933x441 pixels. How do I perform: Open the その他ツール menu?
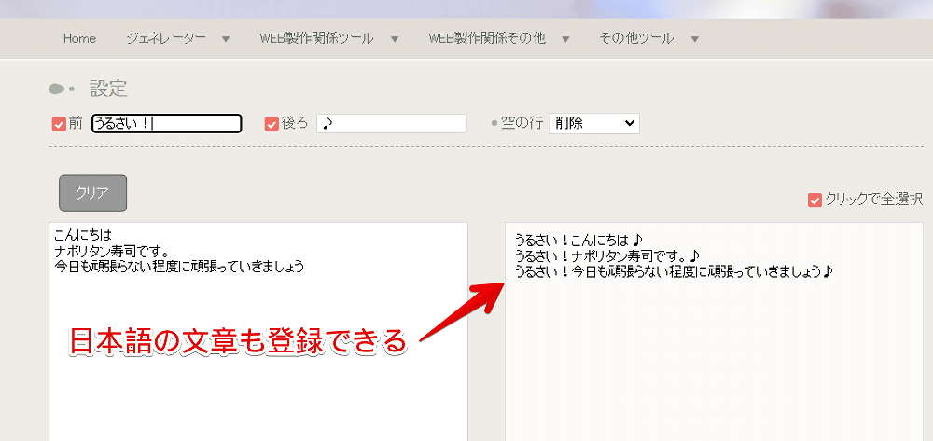[636, 38]
